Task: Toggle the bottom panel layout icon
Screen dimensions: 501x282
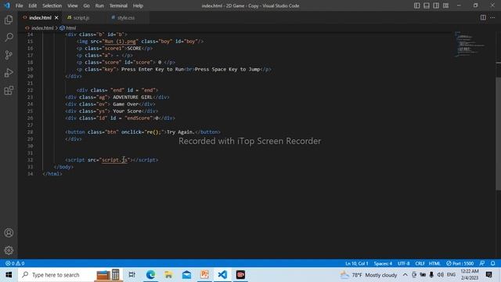Action: [426, 5]
